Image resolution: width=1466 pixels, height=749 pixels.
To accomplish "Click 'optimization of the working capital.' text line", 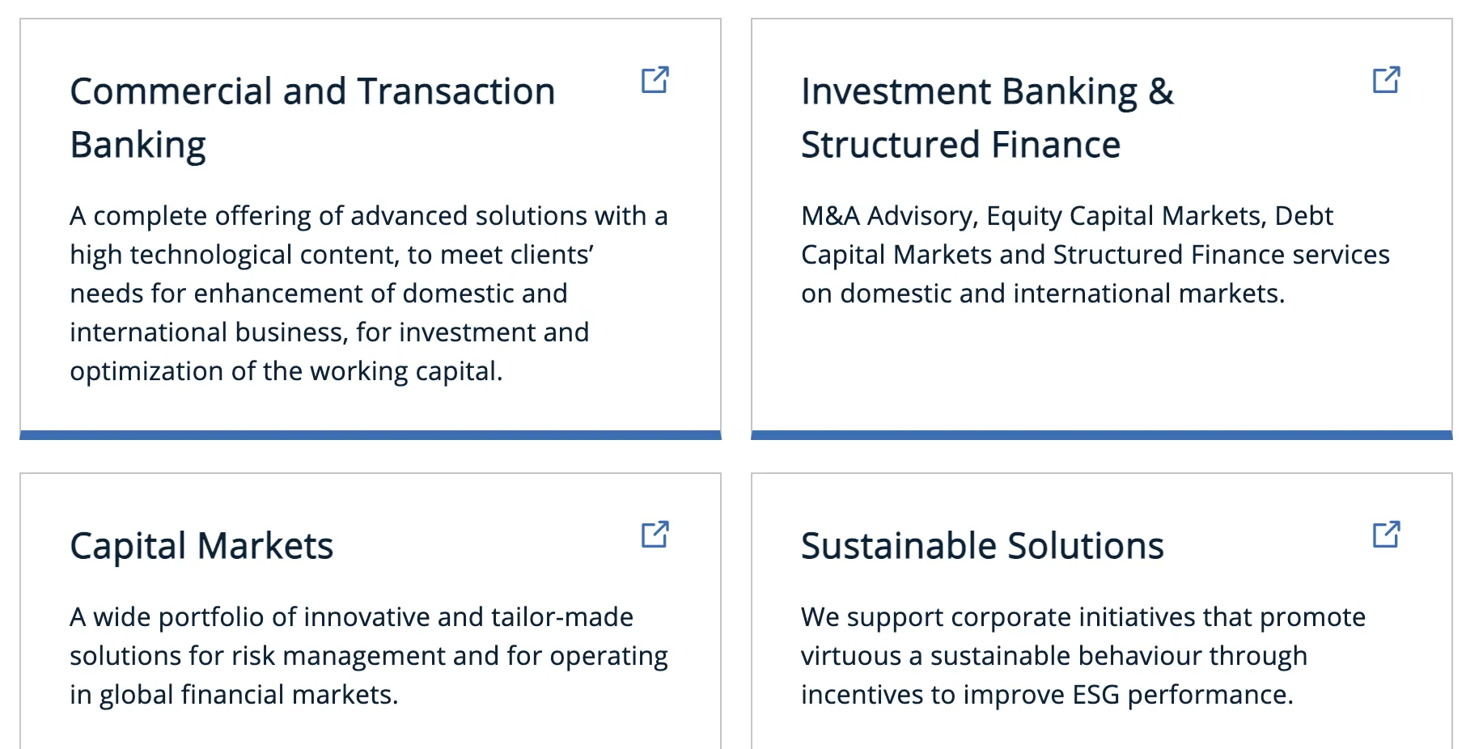I will tap(286, 371).
